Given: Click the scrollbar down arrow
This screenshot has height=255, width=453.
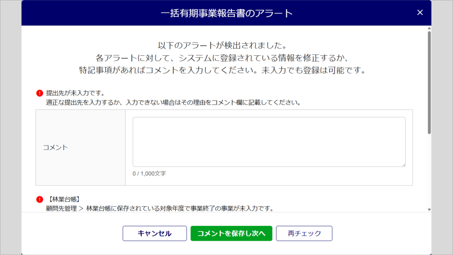Looking at the screenshot, I should pyautogui.click(x=429, y=209).
